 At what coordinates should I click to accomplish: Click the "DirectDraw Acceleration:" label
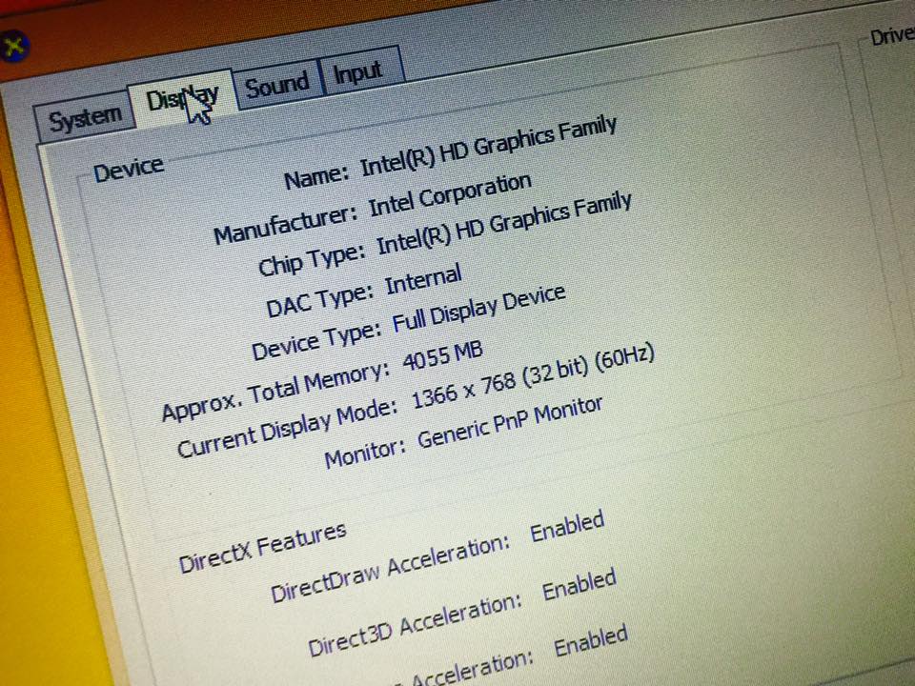tap(391, 569)
